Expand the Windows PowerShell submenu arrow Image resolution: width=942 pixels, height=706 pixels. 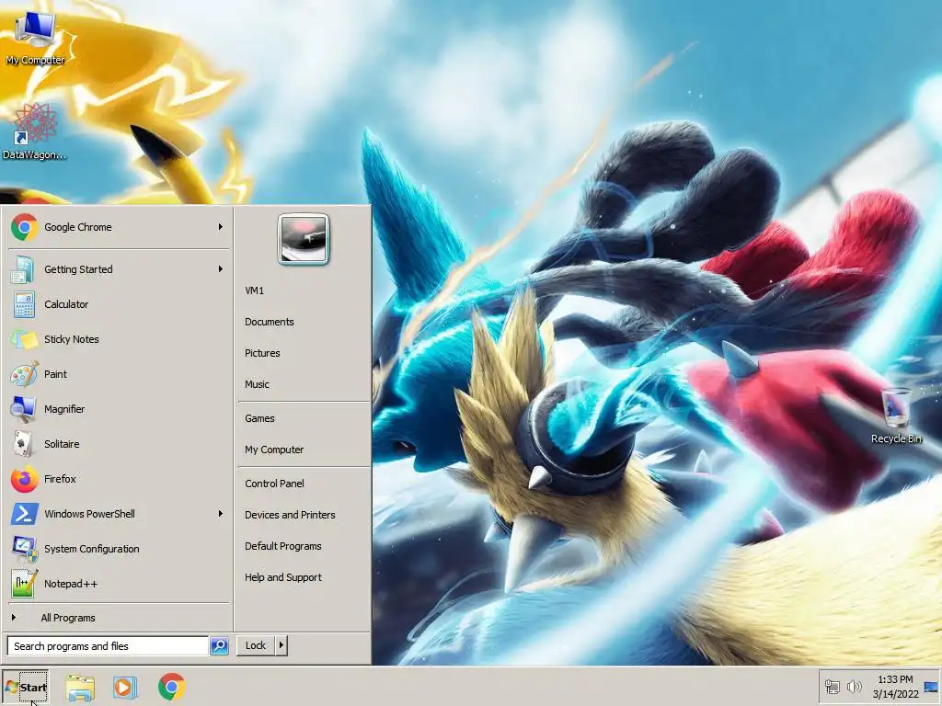click(x=221, y=514)
